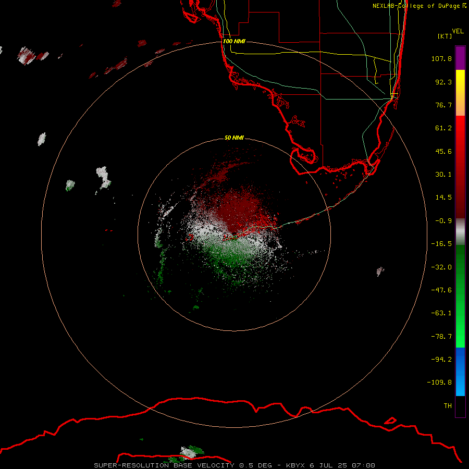Click the -78.7 velocity legend value
469x469 pixels.
[441, 337]
